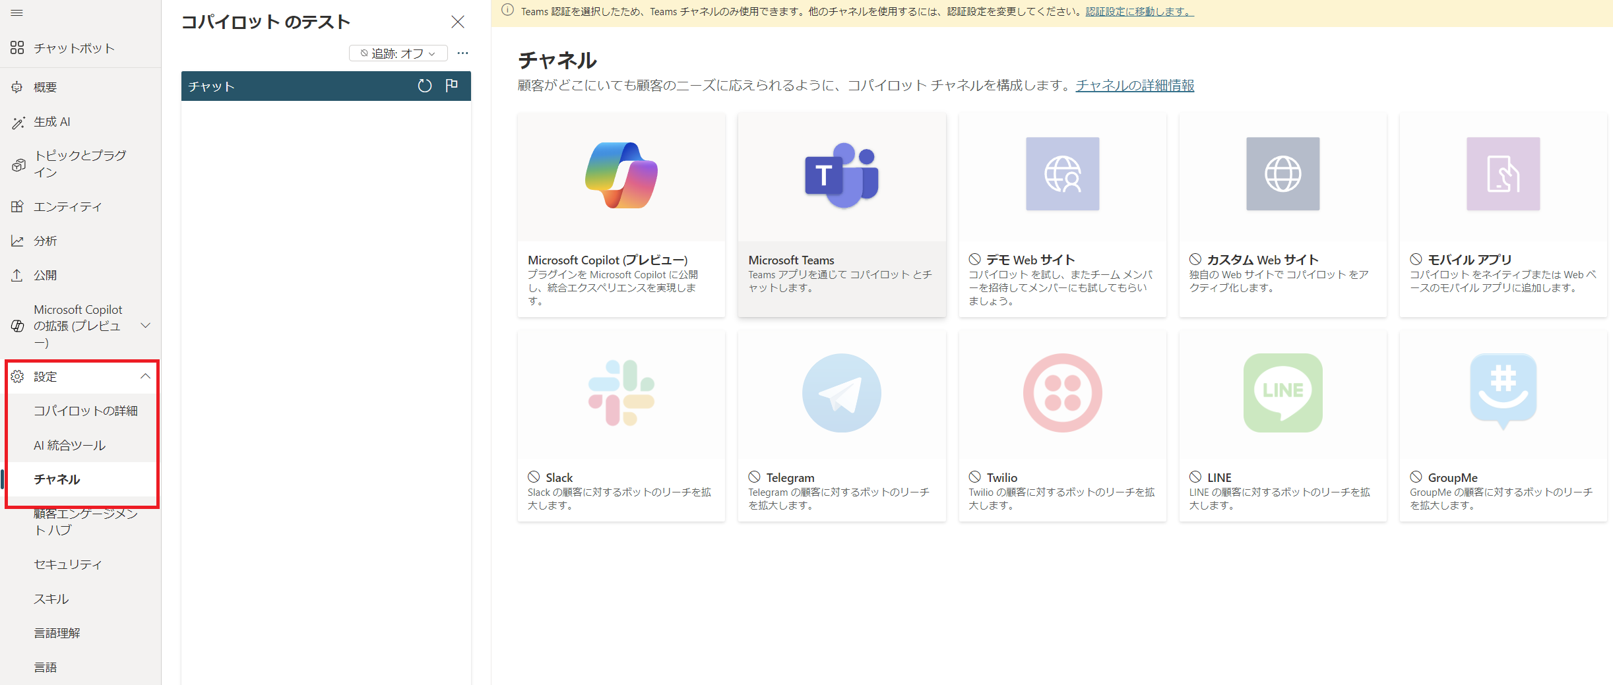Click the flag icon in chat header
Image resolution: width=1613 pixels, height=685 pixels.
[452, 86]
